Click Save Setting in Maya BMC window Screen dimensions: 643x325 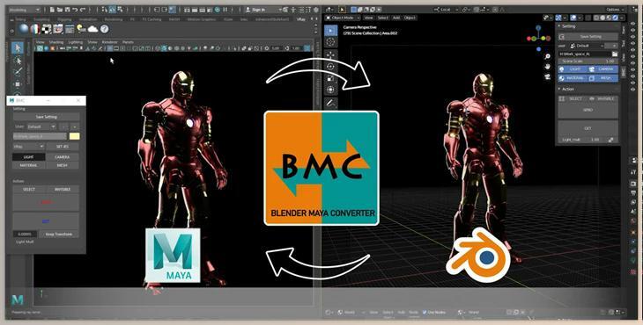click(x=46, y=117)
